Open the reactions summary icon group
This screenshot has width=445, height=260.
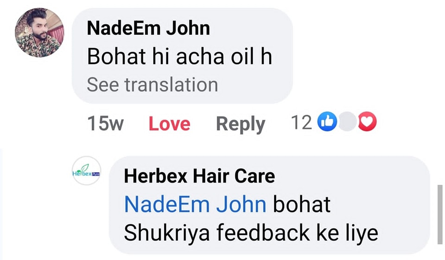(347, 122)
